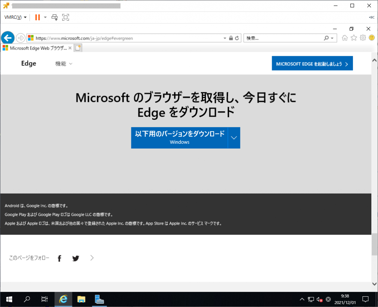Click 以下用のバージョンをダウンロード Windows button
The width and height of the screenshot is (378, 307).
click(179, 137)
